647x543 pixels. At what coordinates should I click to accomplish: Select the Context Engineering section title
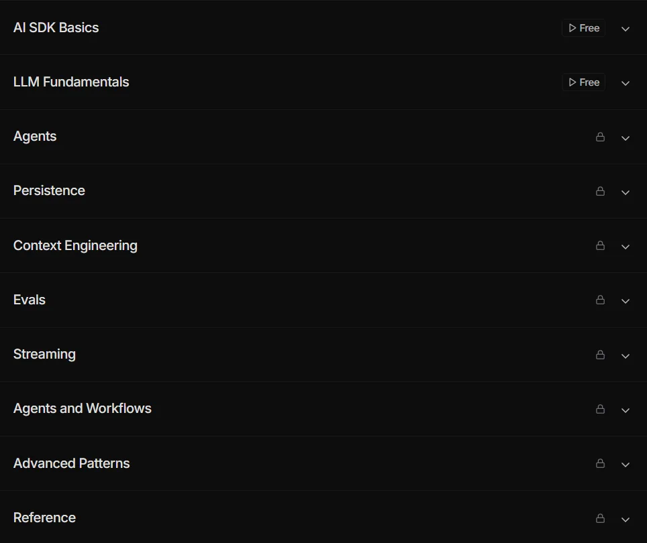point(75,245)
